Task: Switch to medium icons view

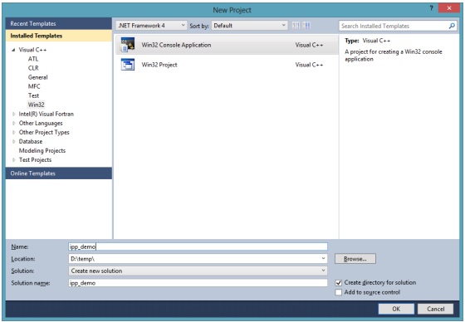Action: 306,26
